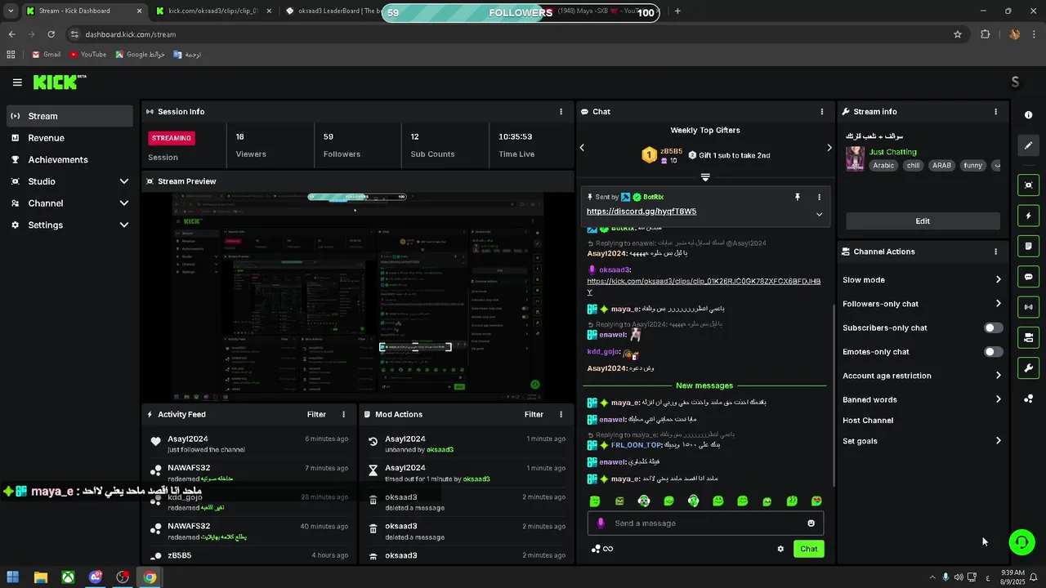1046x588 pixels.
Task: Bookmark this page with the star icon
Action: pos(958,34)
